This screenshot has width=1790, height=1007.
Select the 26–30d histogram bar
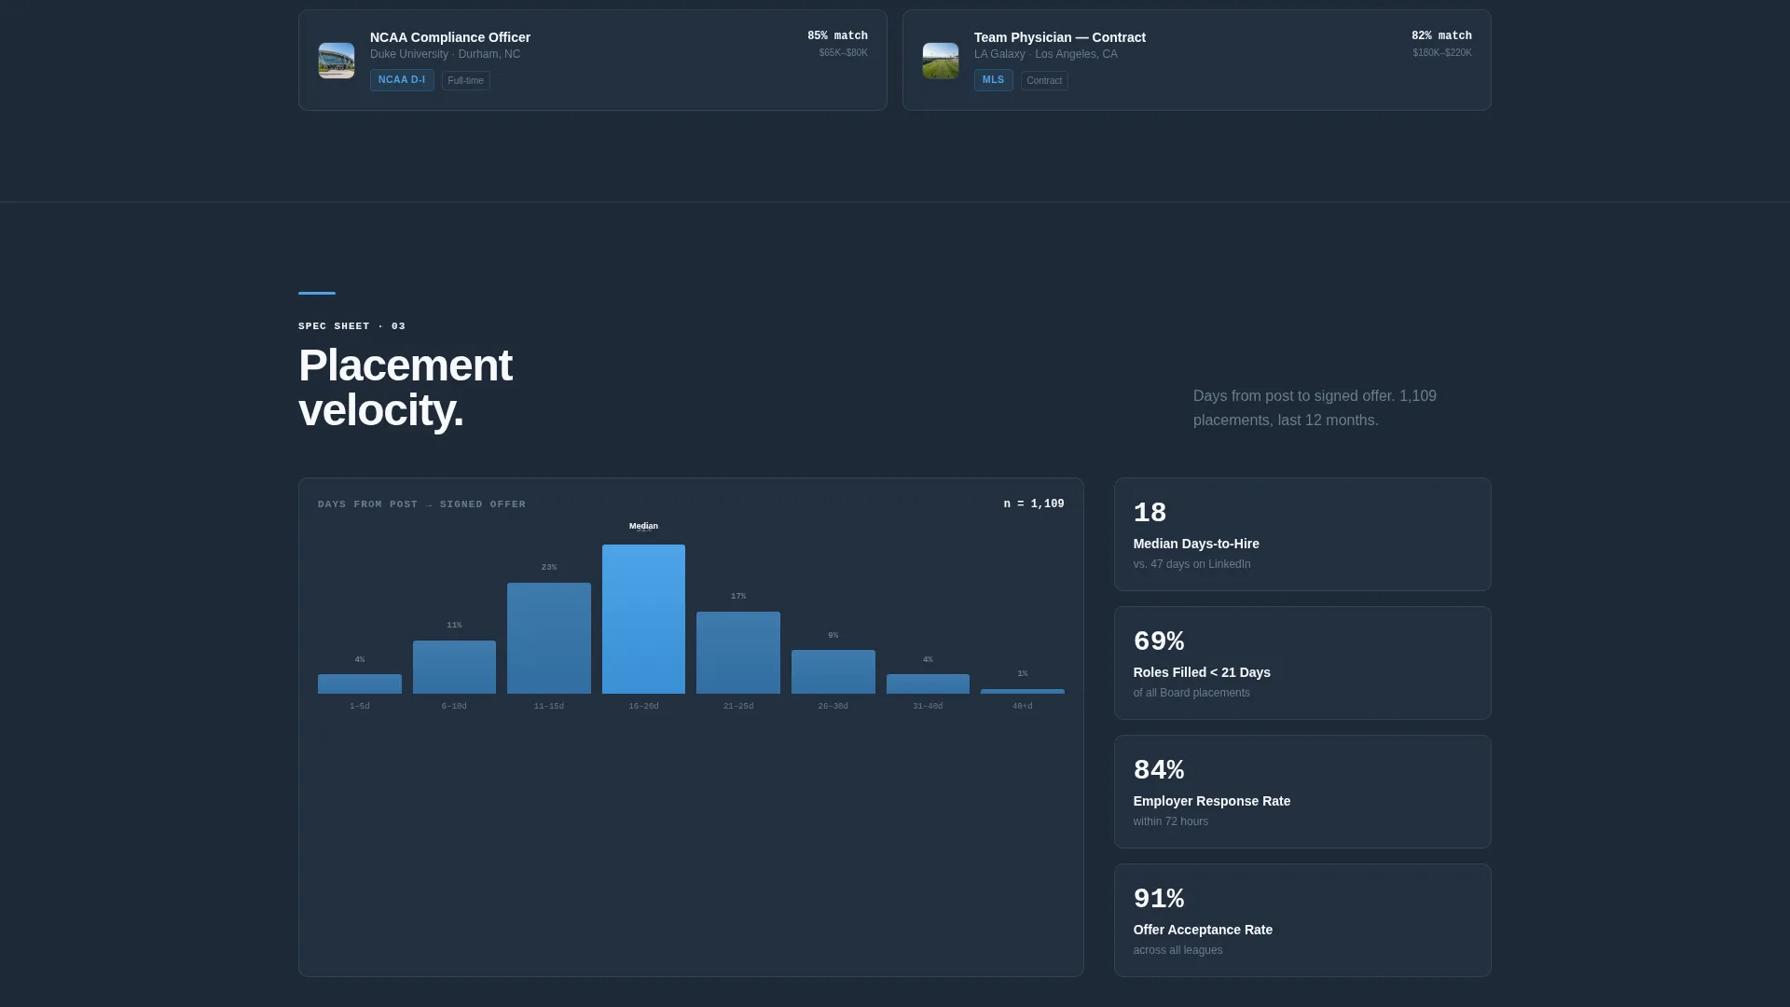[833, 671]
